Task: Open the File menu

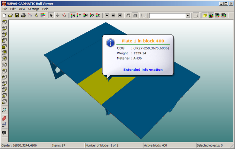Action: click(5, 9)
